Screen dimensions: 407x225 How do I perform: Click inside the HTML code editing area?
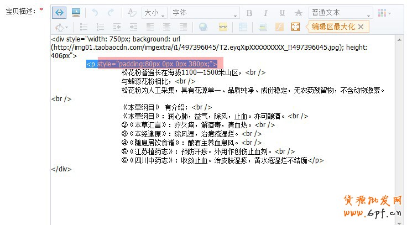click(x=221, y=188)
